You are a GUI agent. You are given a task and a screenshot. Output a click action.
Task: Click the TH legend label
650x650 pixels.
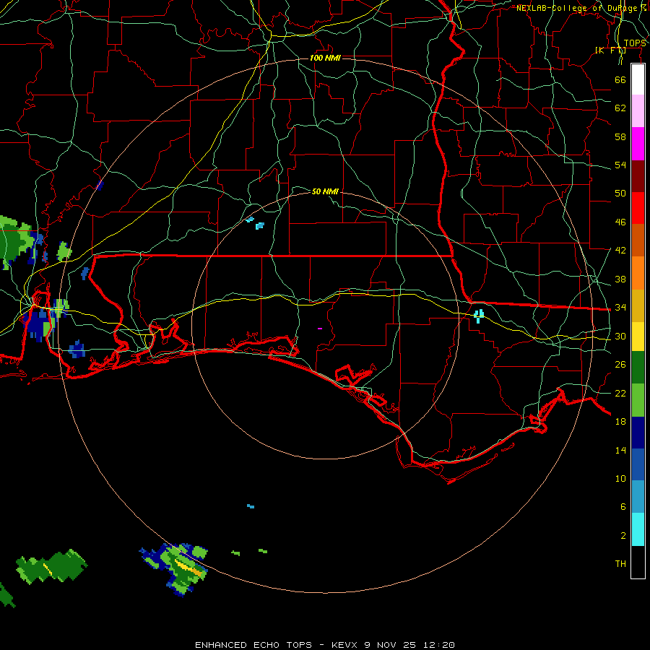coord(620,564)
